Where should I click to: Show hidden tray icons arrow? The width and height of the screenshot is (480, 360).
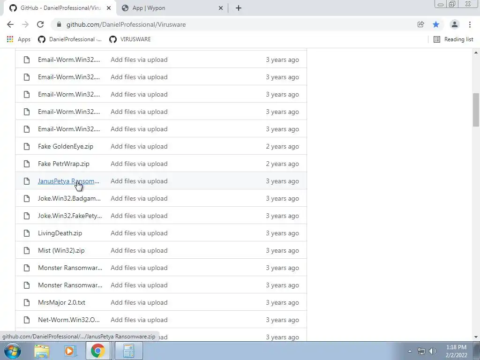[x=410, y=351]
